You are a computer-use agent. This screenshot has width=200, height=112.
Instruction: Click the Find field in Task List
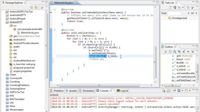[x=174, y=13]
